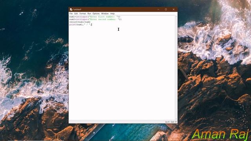Click the editor's vertical scrollbar
The image size is (251, 141).
[x=176, y=68]
